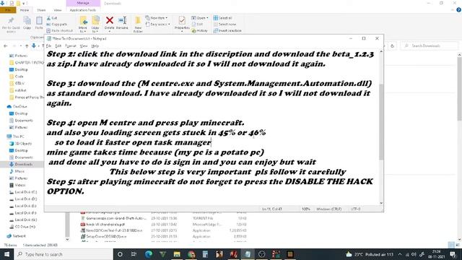This screenshot has height=260, width=462.
Task: Click the Pin to Quick access icon
Action: click(11, 22)
